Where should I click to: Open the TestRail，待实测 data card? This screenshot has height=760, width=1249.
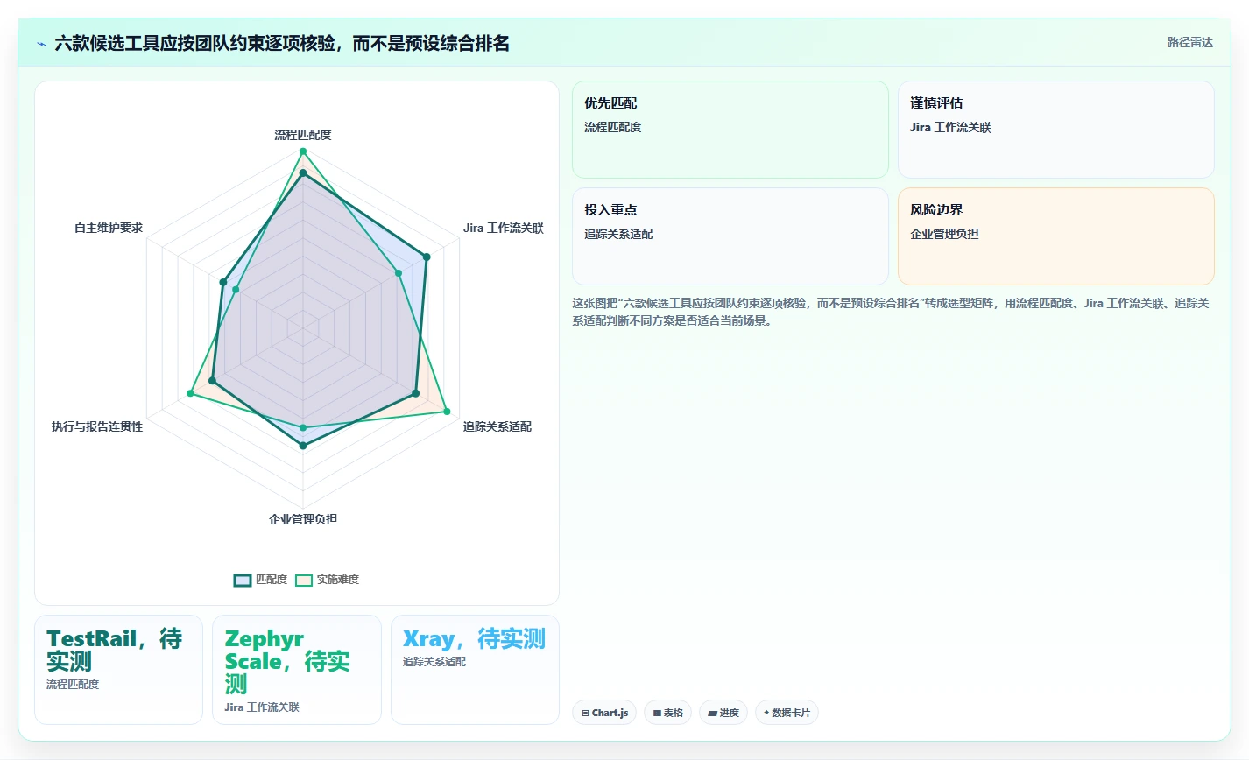point(118,670)
